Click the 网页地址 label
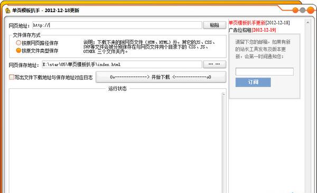The image size is (317, 193). point(20,25)
